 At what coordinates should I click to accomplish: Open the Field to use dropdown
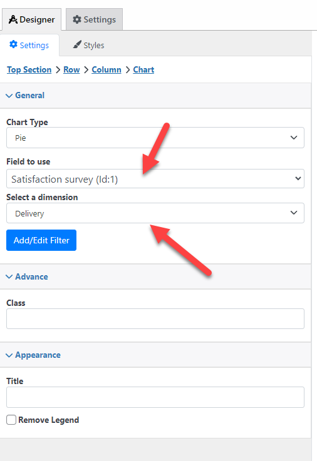pyautogui.click(x=155, y=179)
